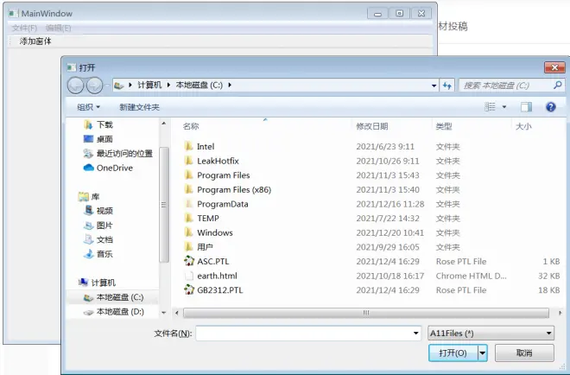Viewport: 570px width, 375px height.
Task: Open the address bar history dropdown
Action: tap(434, 86)
